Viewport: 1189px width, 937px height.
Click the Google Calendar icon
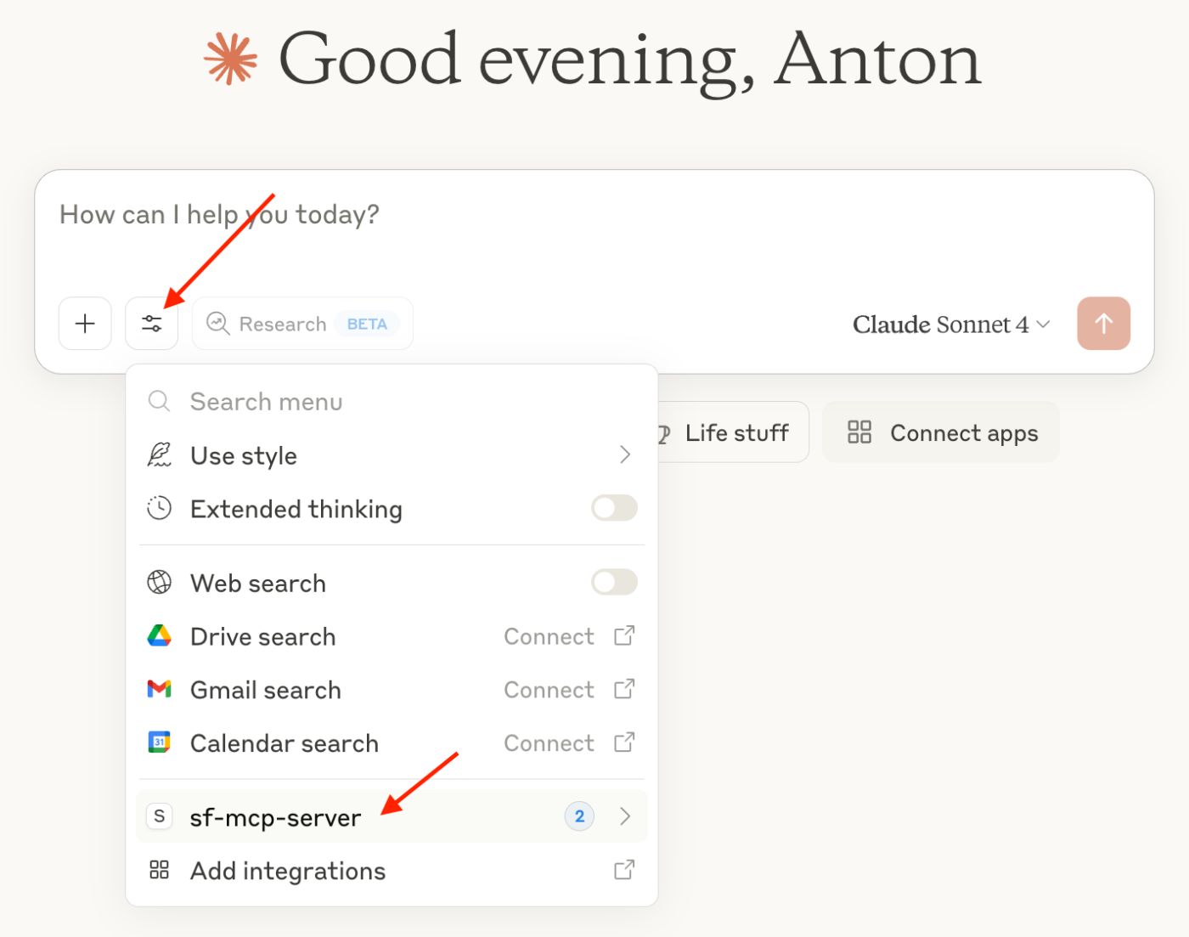(x=160, y=742)
